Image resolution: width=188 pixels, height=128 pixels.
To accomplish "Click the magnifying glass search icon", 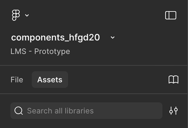I will (19, 111).
